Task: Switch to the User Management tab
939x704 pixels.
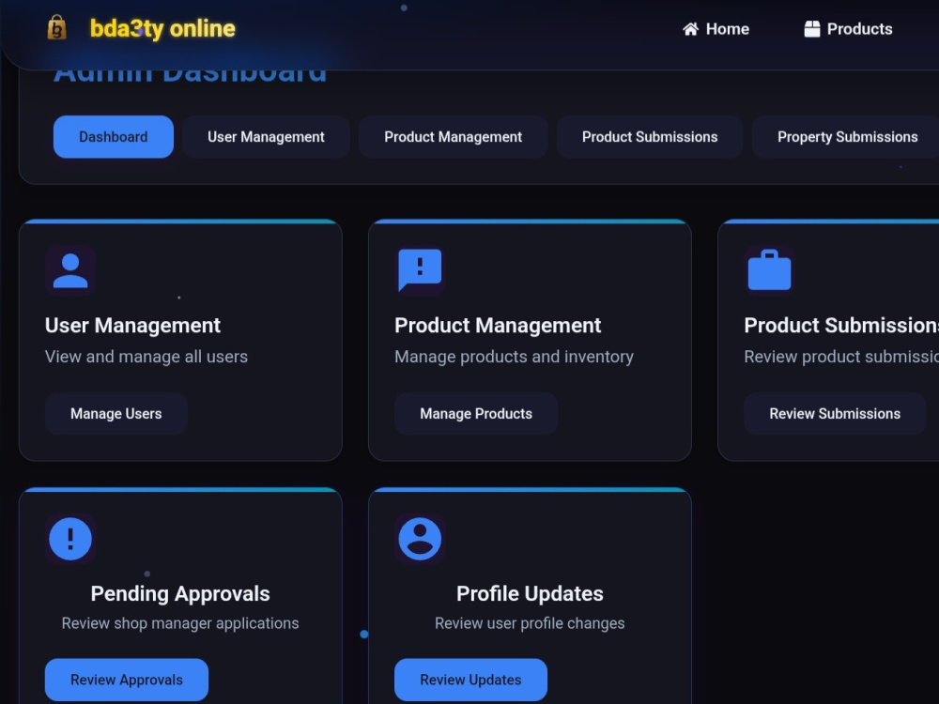Action: pyautogui.click(x=266, y=136)
